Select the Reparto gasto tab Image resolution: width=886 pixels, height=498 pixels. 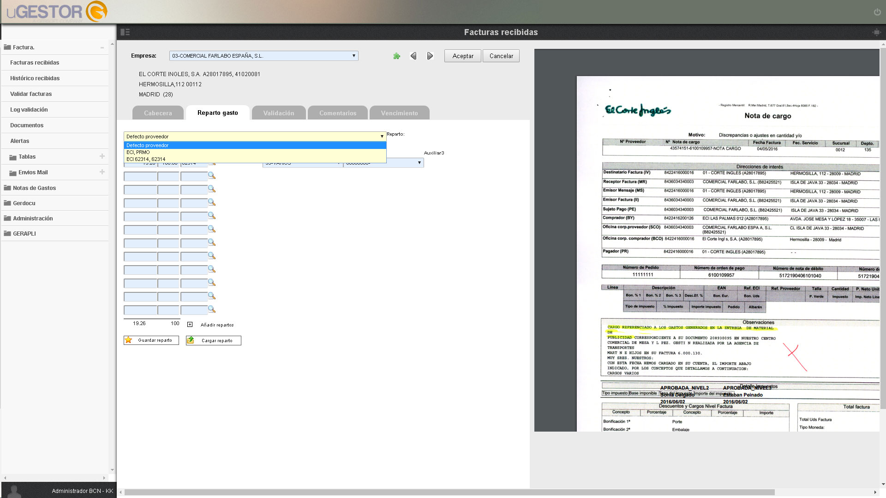[218, 113]
